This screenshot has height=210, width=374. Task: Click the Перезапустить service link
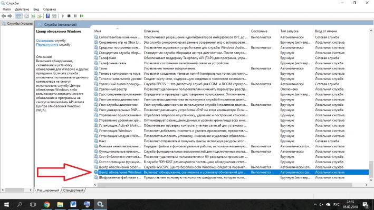(x=47, y=45)
